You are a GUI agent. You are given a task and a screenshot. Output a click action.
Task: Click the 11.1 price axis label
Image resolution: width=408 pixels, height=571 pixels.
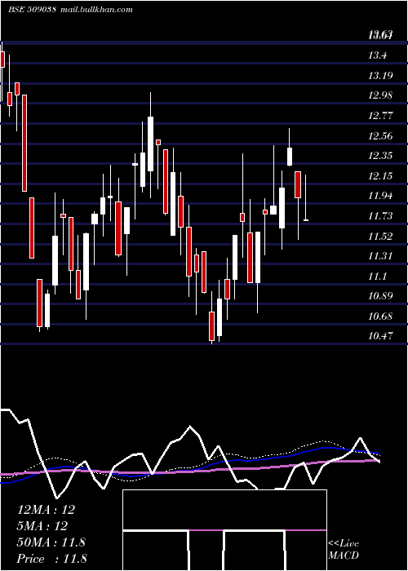point(377,276)
